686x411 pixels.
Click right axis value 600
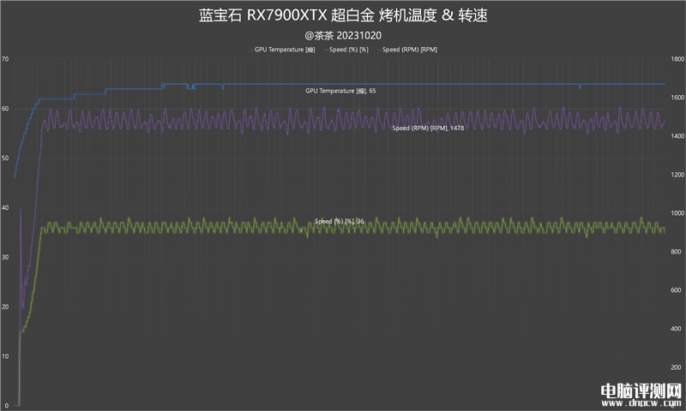click(676, 290)
